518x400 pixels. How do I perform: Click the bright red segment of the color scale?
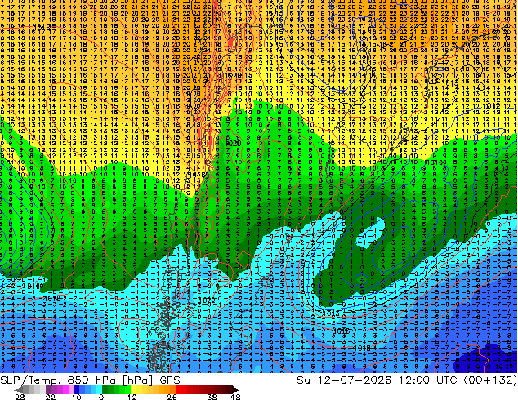pyautogui.click(x=178, y=389)
